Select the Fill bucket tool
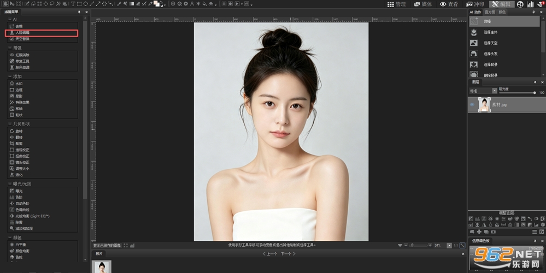Image resolution: width=546 pixels, height=273 pixels. pyautogui.click(x=204, y=4)
